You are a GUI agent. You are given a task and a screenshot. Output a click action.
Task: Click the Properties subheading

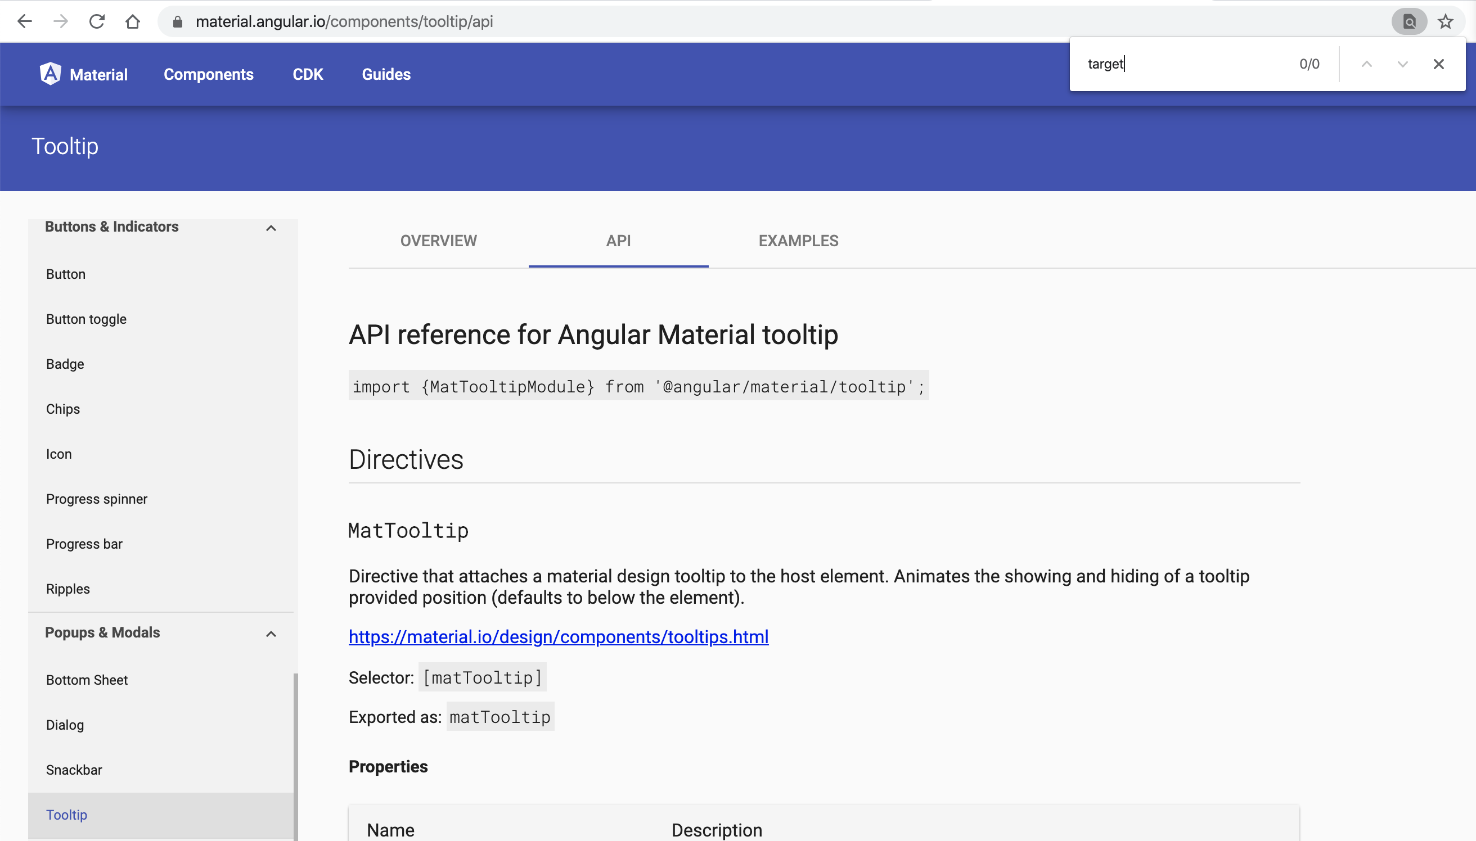388,766
